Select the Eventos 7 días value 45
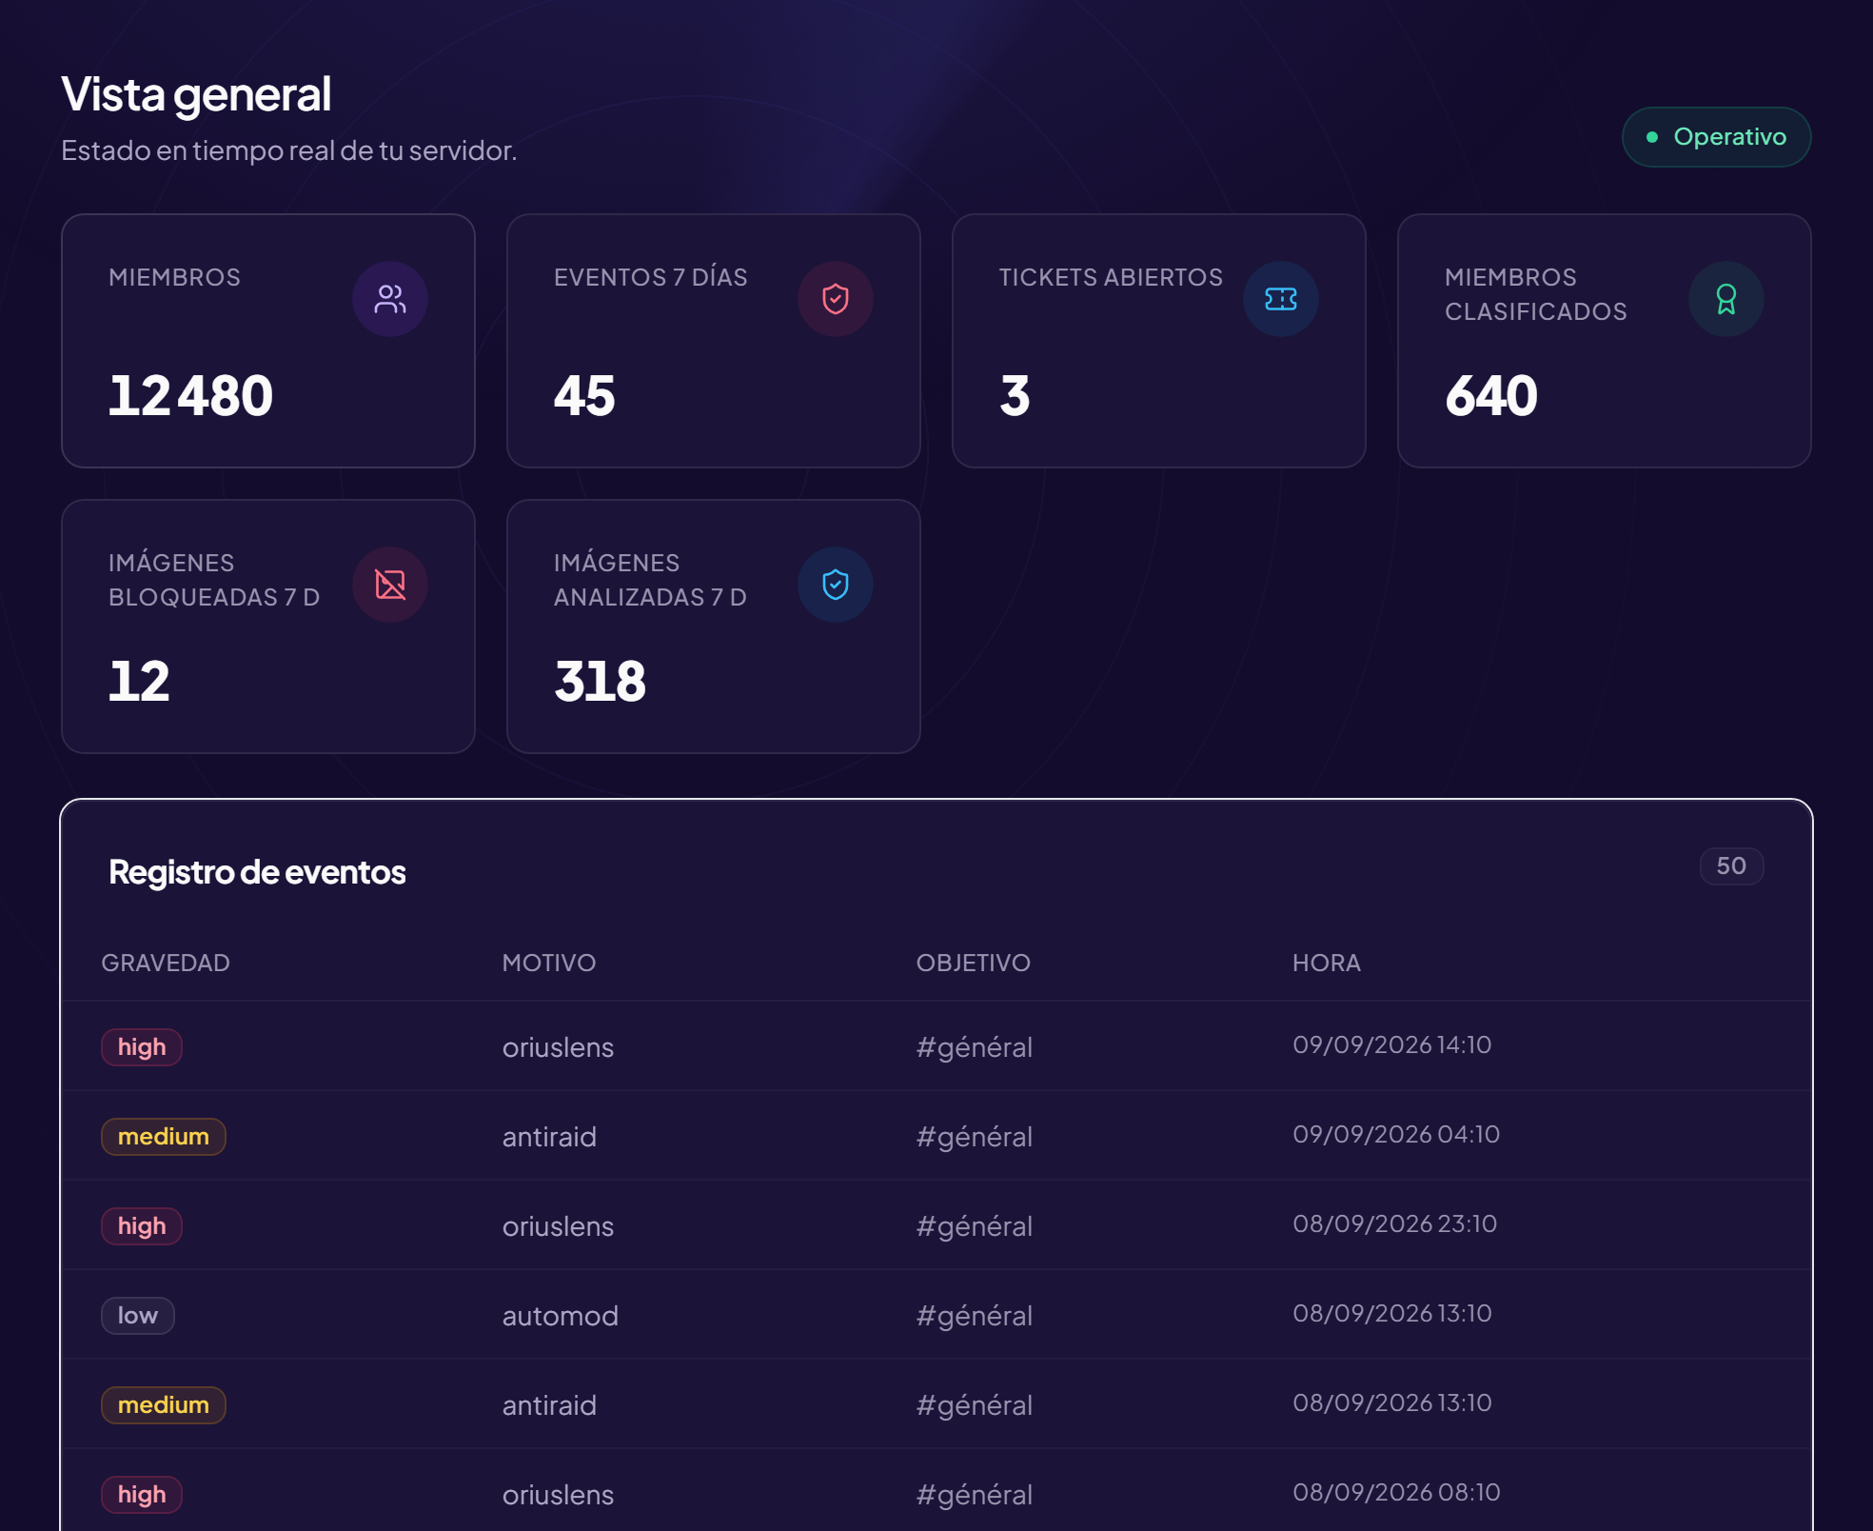Screen dimensions: 1873x1531 [x=584, y=396]
